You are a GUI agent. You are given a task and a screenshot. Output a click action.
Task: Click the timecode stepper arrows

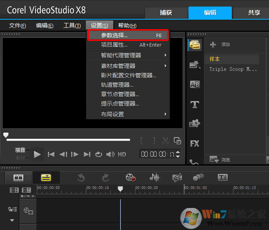(178, 154)
